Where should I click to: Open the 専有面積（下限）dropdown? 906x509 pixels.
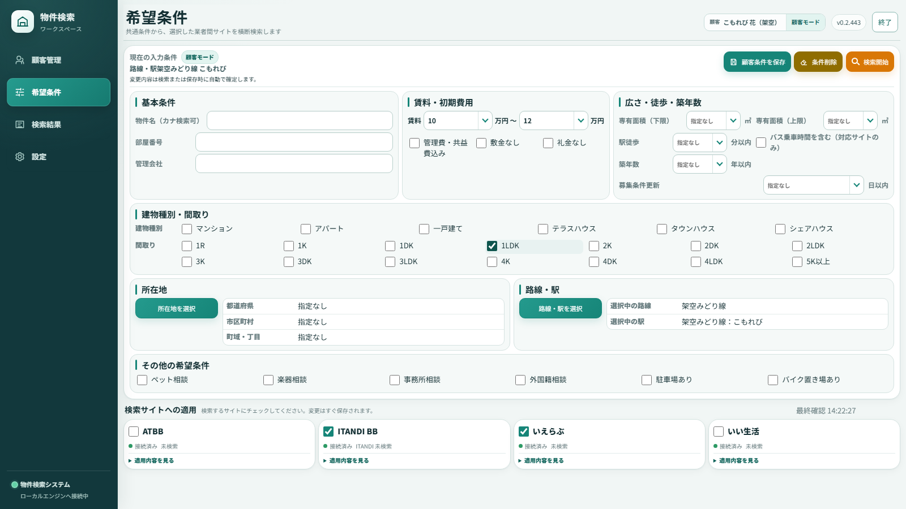[x=713, y=120]
